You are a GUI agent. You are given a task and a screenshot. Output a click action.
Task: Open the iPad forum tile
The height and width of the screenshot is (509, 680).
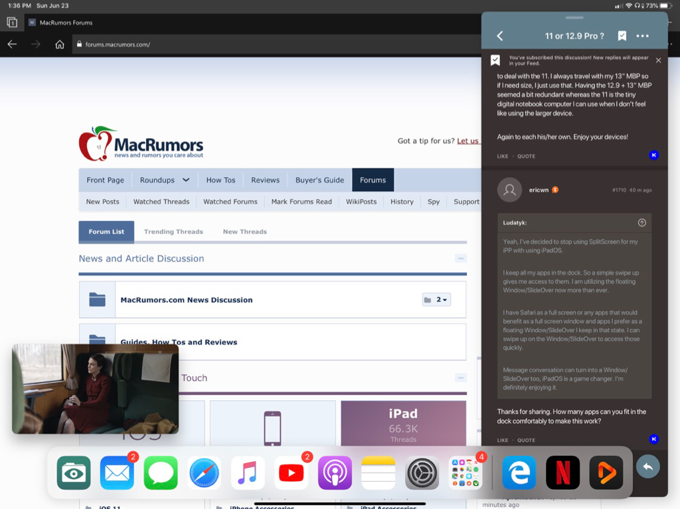tap(403, 423)
